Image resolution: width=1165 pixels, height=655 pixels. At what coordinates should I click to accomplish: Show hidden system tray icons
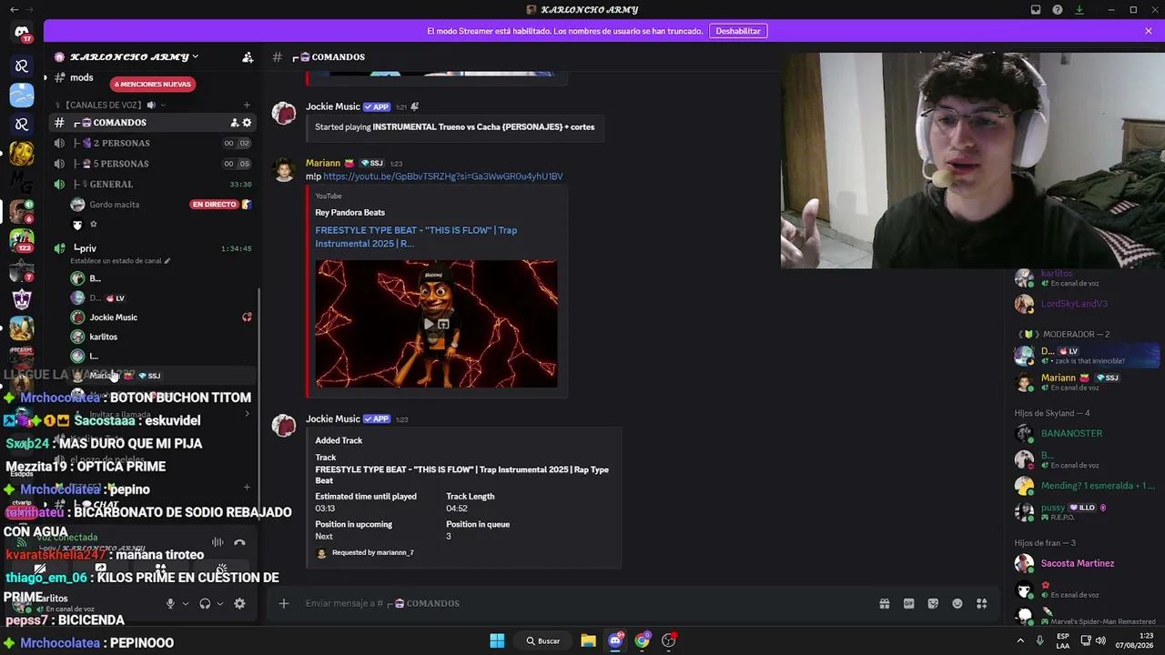pos(1020,640)
